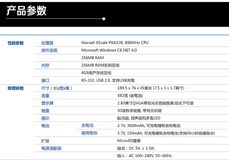Image resolution: width=229 pixels, height=160 pixels.
Task: Click the 键盘 row label
Action: (45, 111)
